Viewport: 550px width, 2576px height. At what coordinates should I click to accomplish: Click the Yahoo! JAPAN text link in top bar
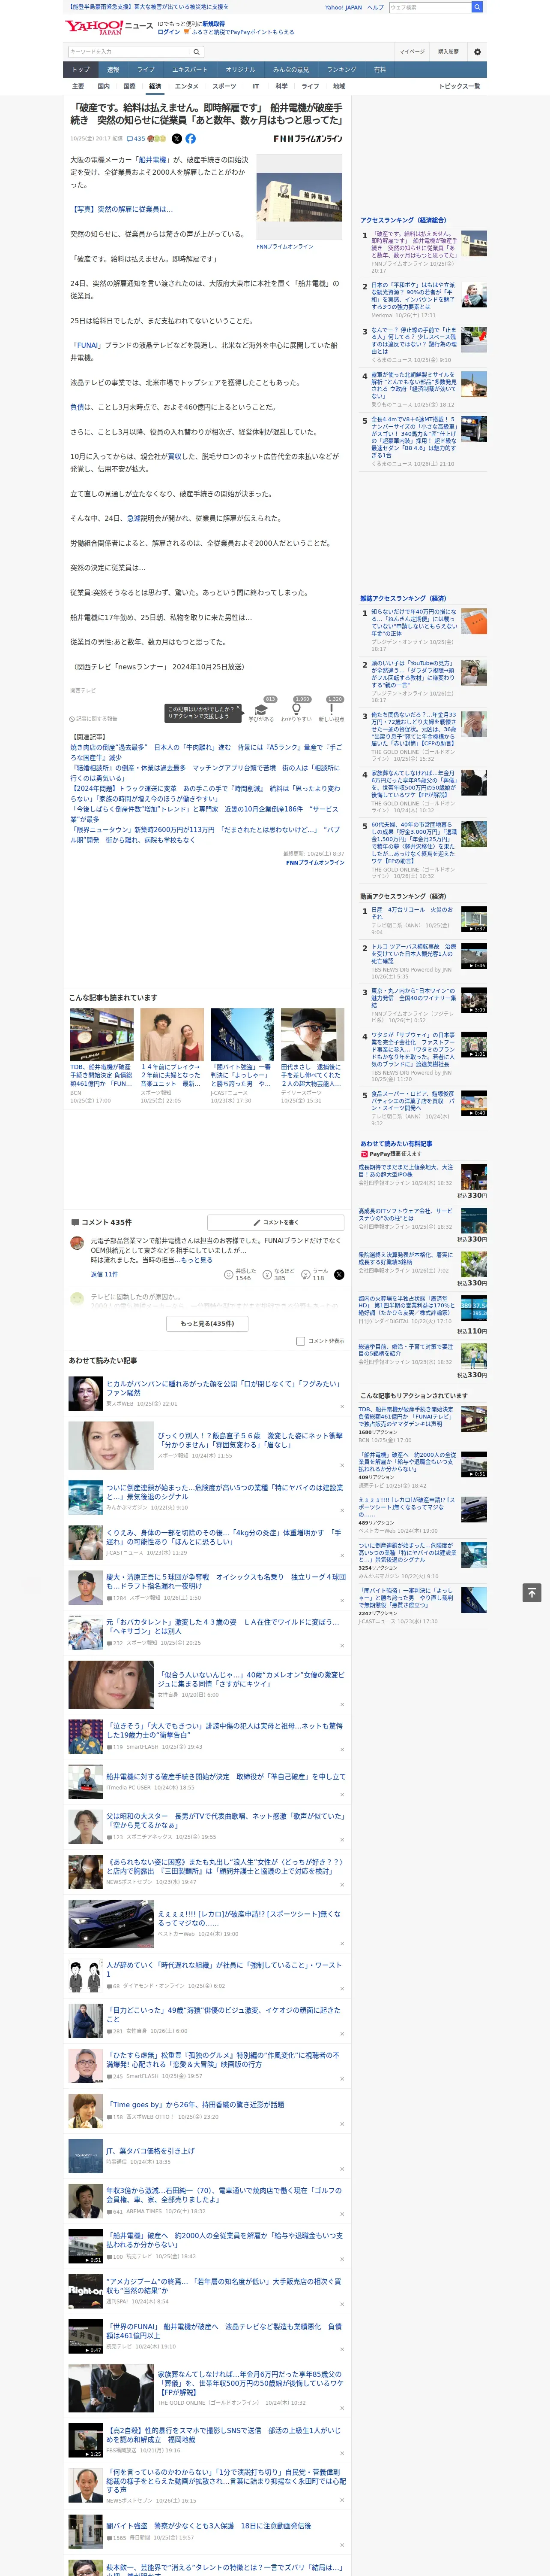(344, 7)
